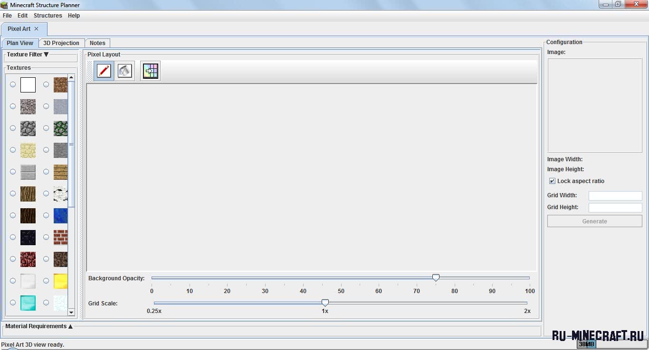Screen dimensions: 649x350
Task: Click the 'Pixel Art 3D view ready.' status text
Action: coord(33,345)
